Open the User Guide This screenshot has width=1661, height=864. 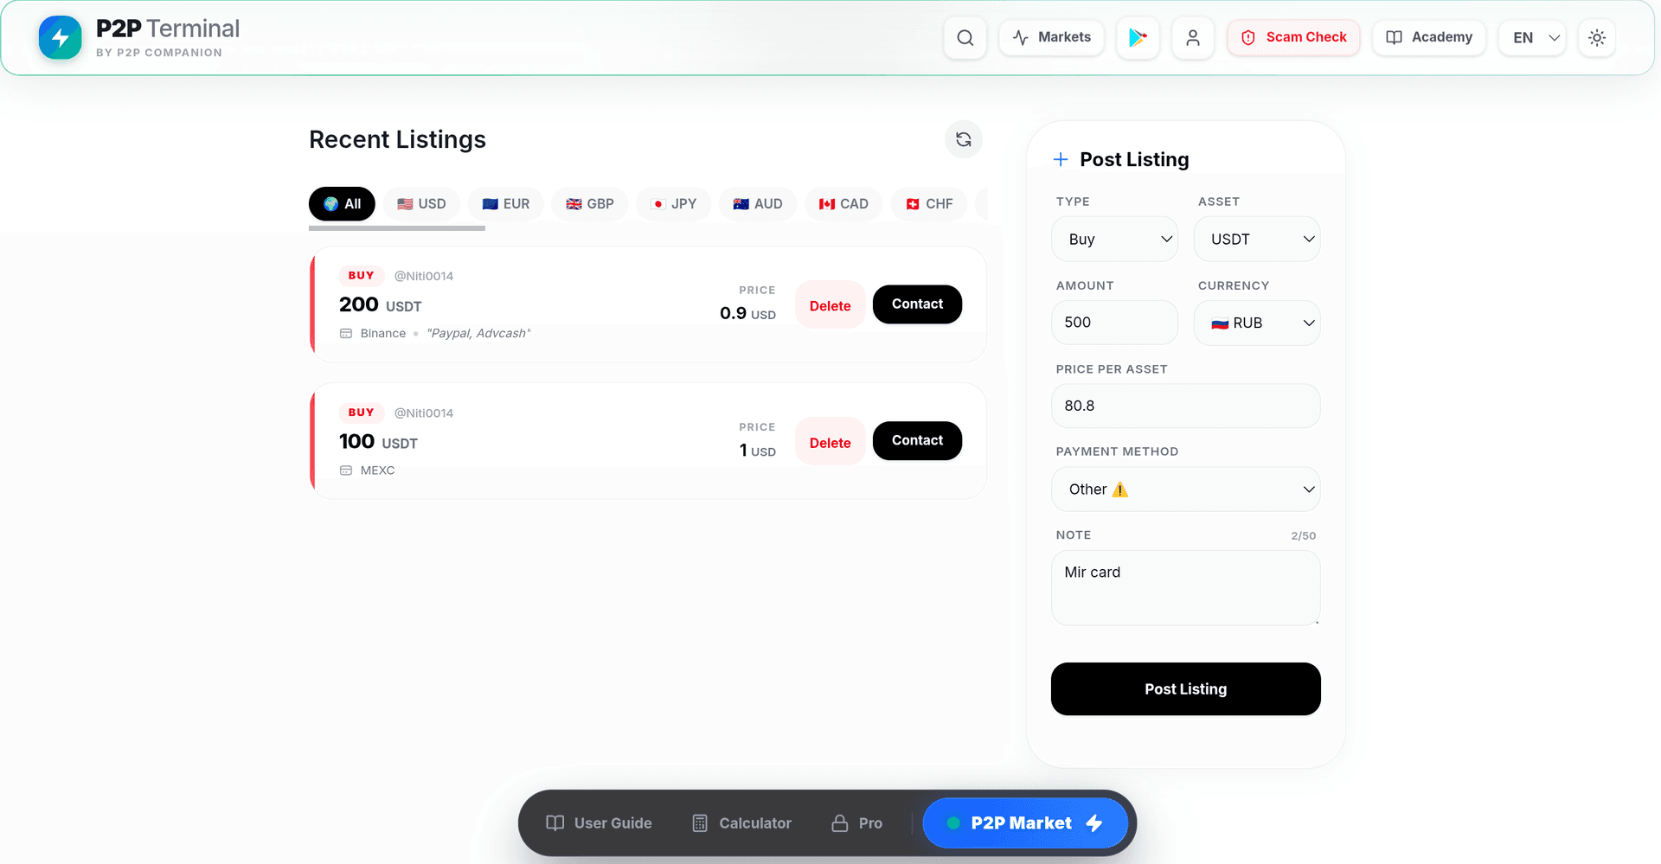click(x=600, y=823)
